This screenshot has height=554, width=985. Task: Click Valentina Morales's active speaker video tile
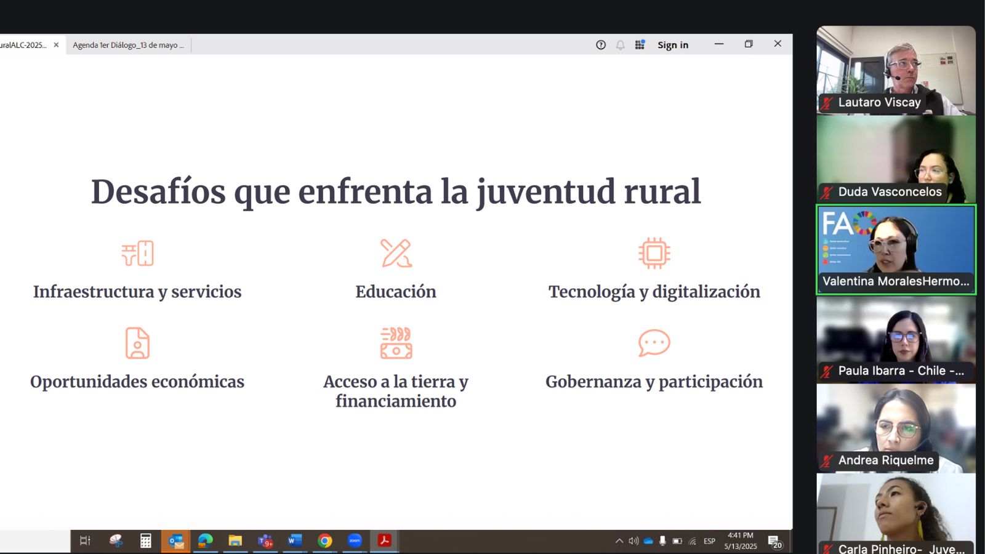click(896, 249)
